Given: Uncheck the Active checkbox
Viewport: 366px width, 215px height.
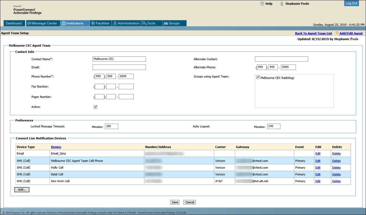Looking at the screenshot, I should [95, 107].
